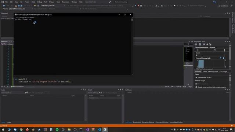Image resolution: width=235 pixels, height=132 pixels.
Task: Open the File menu
Action: pos(7,2)
